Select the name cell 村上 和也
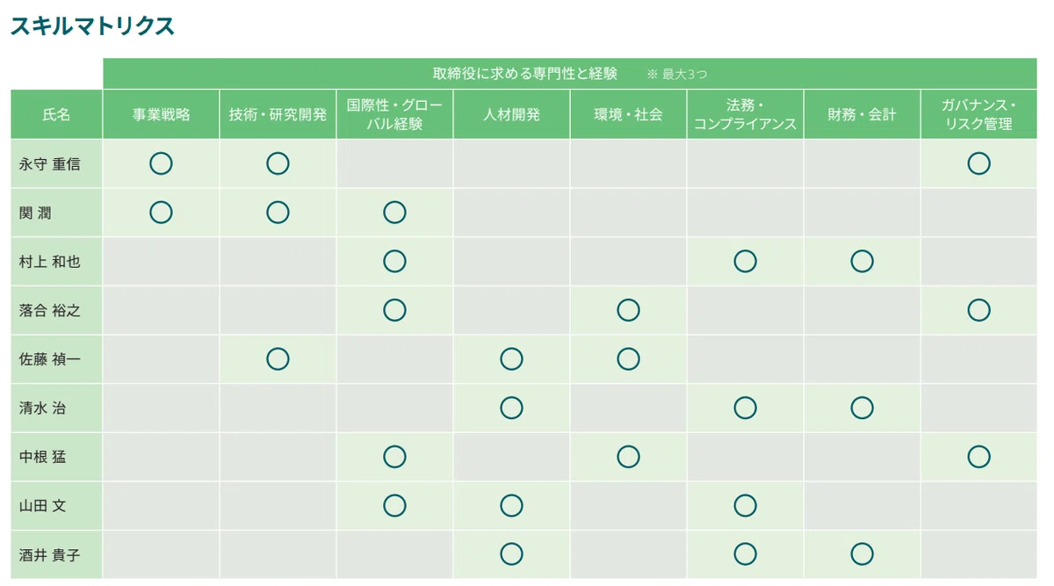 [x=56, y=261]
